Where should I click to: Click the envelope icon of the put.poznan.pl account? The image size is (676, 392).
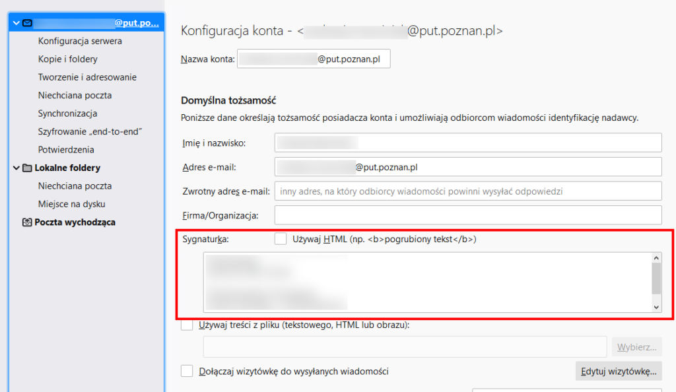tap(26, 22)
